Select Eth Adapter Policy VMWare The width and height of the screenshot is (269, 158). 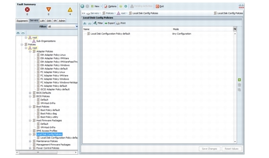click(x=55, y=58)
